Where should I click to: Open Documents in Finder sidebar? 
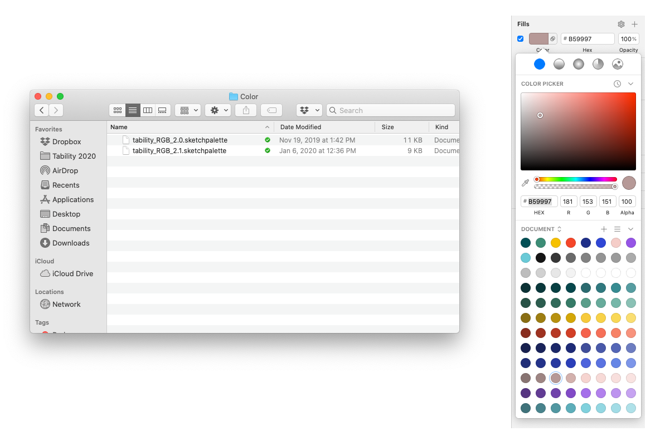tap(65, 228)
